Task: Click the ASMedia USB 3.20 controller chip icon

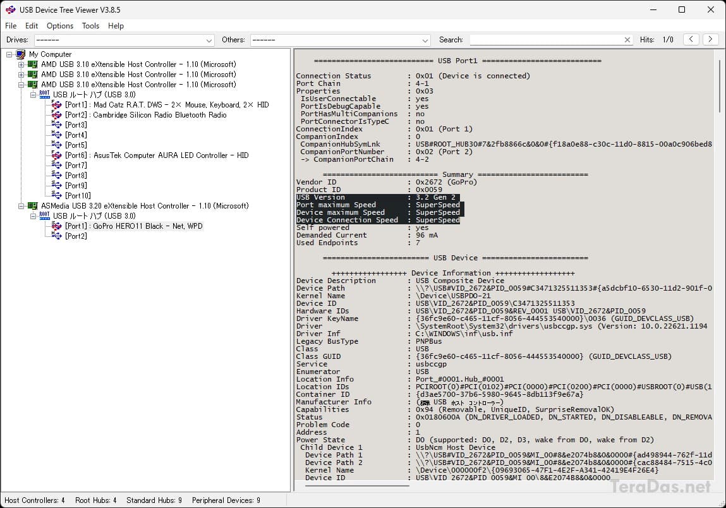Action: (x=32, y=205)
